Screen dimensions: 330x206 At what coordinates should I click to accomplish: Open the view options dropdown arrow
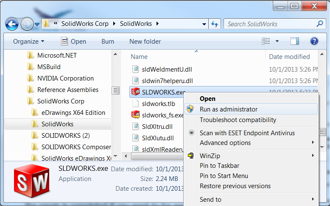coord(277,41)
